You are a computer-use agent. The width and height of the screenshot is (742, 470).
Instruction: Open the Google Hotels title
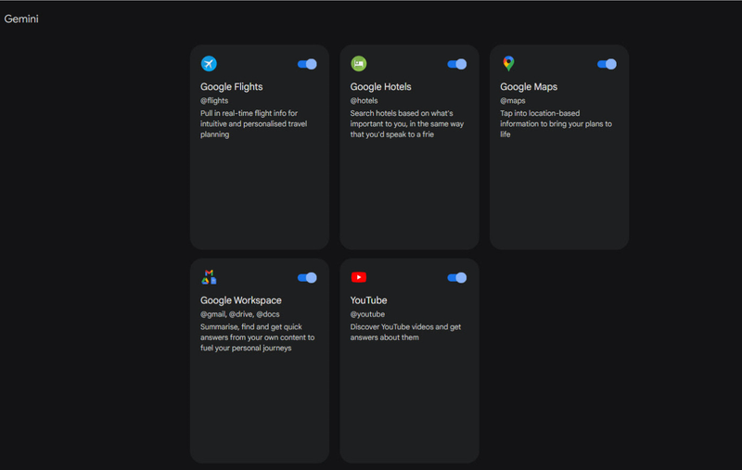[x=380, y=87]
